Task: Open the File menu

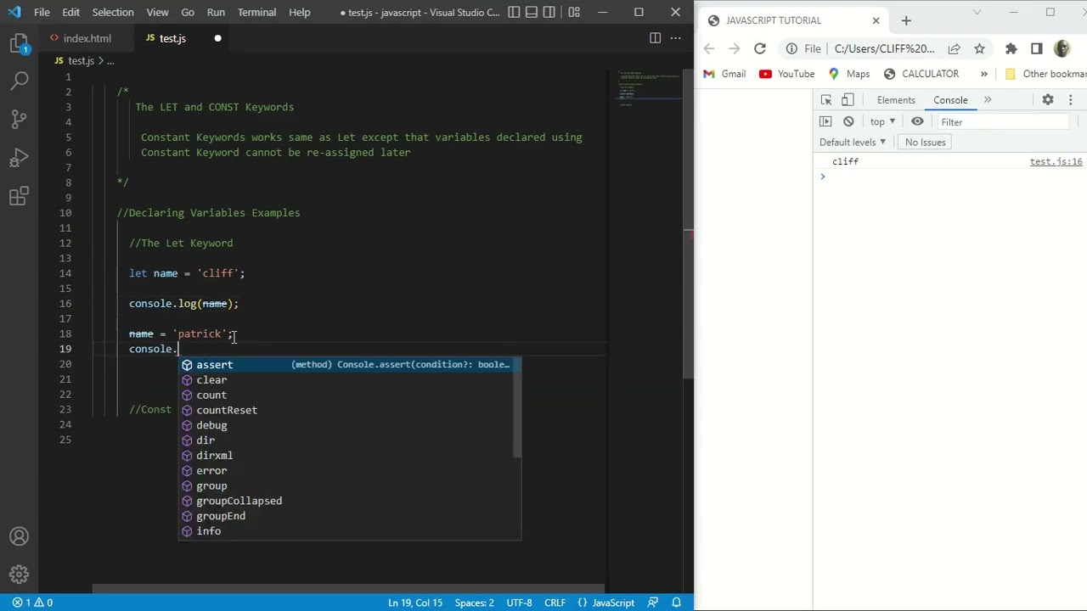Action: pos(42,13)
